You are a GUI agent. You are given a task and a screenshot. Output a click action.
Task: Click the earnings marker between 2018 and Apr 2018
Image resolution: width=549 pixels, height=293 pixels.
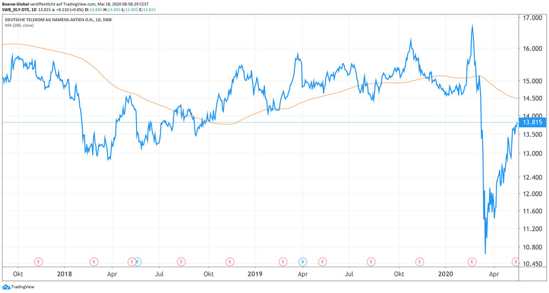pos(94,262)
